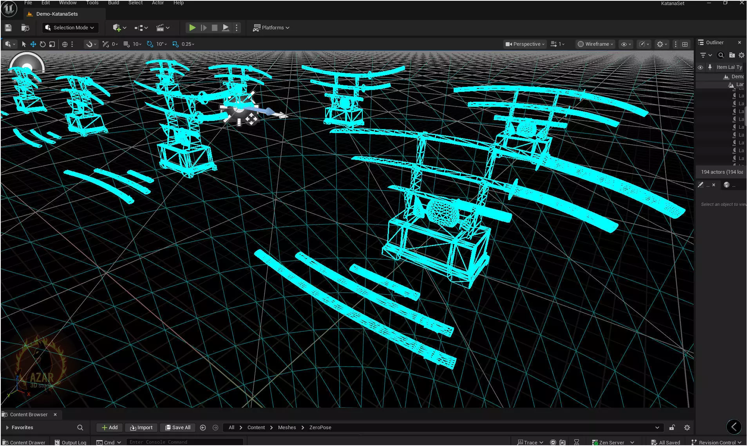Open the add content cube menu
Screen dimensions: 747x446
pos(119,28)
